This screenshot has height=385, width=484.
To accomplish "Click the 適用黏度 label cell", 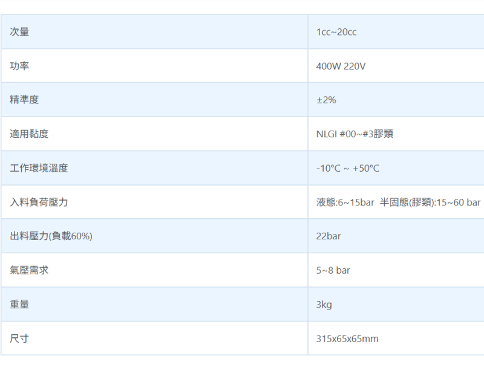I will tap(29, 134).
